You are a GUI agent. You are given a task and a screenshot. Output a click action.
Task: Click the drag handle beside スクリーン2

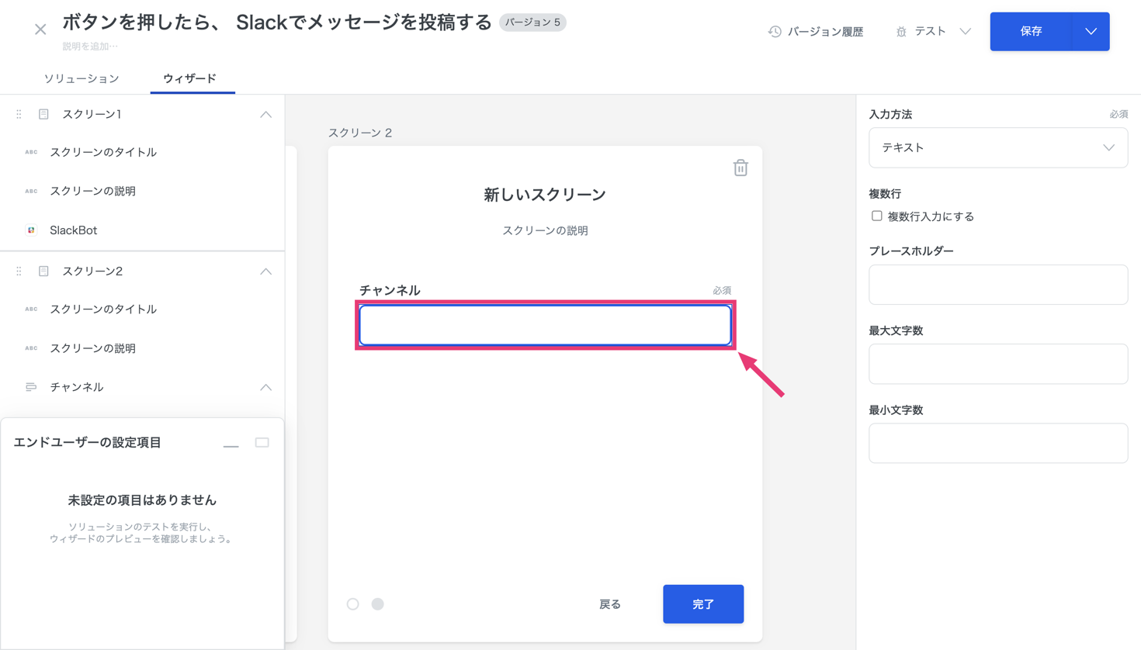(x=19, y=271)
